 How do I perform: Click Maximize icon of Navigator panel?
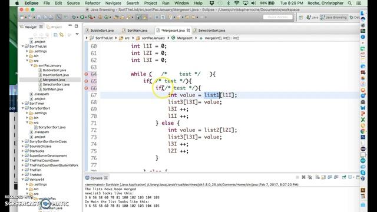point(76,26)
